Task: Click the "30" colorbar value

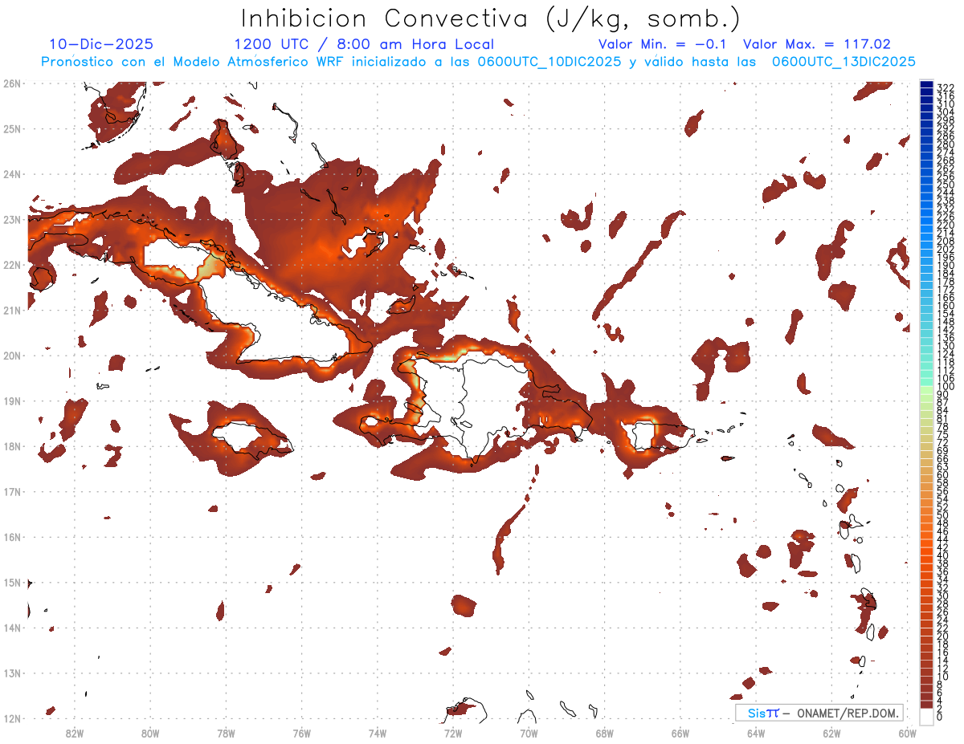Action: click(943, 596)
